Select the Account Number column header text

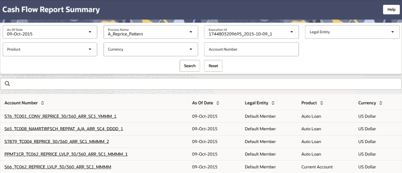click(21, 103)
